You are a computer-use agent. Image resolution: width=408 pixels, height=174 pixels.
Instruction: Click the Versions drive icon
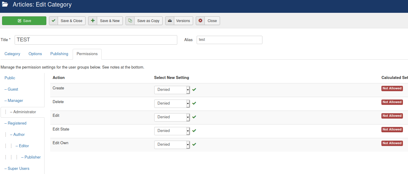[170, 21]
